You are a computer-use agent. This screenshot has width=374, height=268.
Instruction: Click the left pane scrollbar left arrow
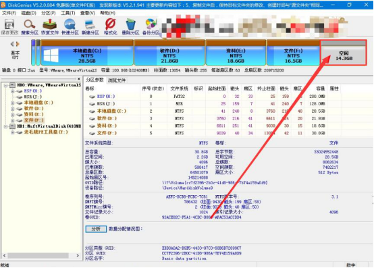point(4,255)
